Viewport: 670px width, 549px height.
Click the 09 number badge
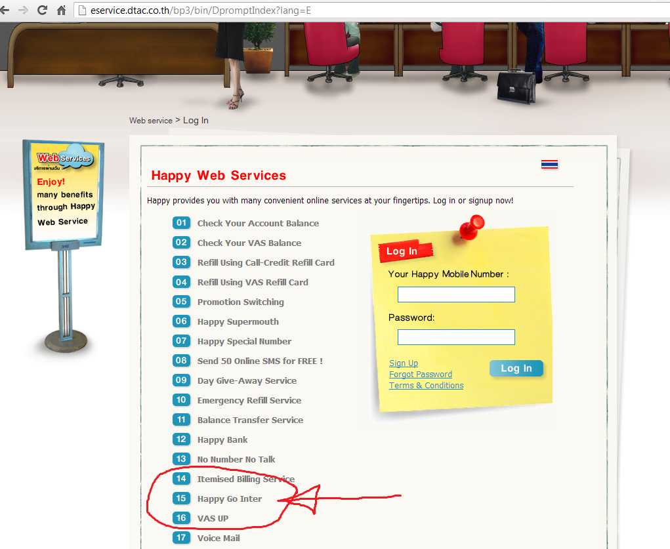181,380
